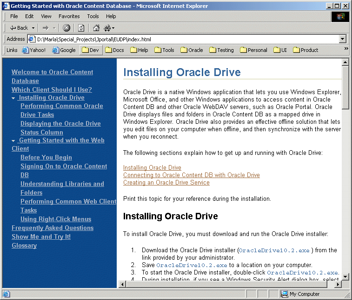Viewport: 352px width, 300px height.
Task: Go to the Home page icon
Action: (96, 28)
